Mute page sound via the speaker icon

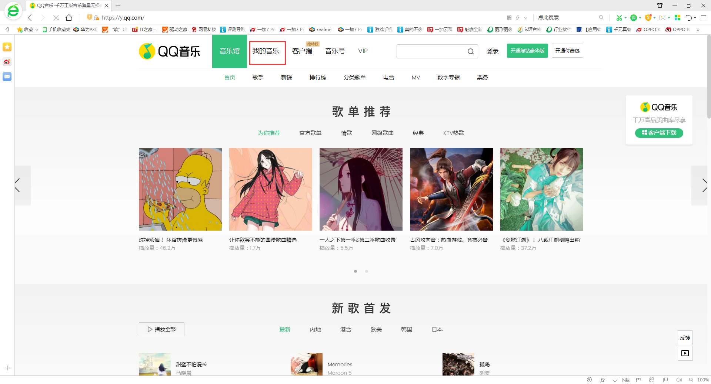pyautogui.click(x=679, y=380)
